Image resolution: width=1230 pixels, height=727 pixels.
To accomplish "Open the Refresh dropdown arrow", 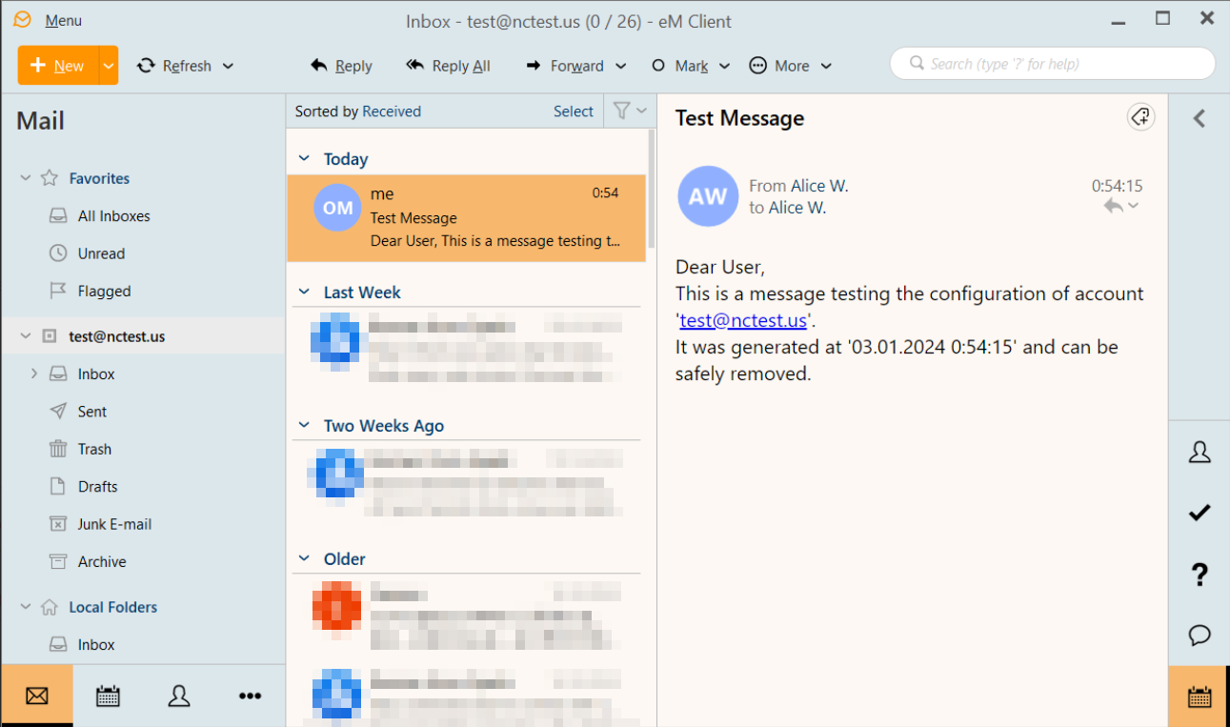I will (228, 66).
